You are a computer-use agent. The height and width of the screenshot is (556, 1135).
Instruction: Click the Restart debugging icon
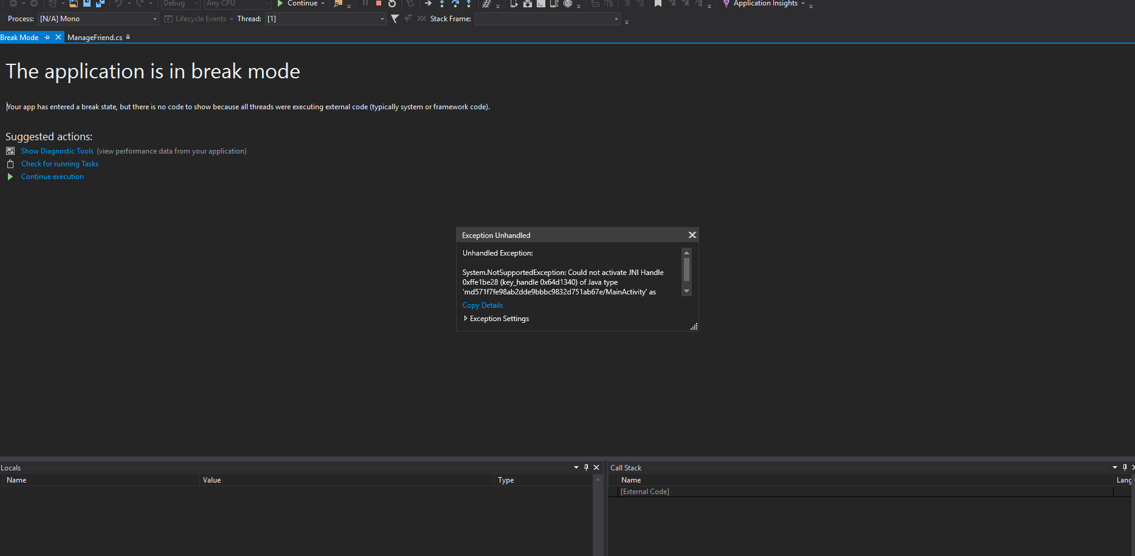(x=392, y=3)
